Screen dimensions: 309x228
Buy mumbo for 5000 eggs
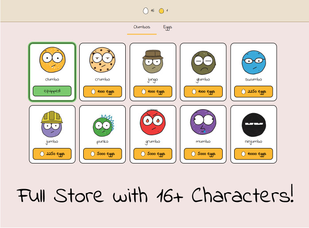203,154
